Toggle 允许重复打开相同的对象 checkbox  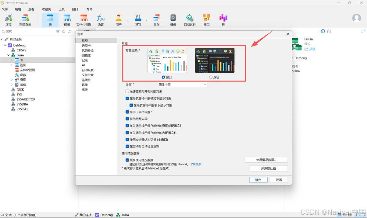tap(127, 91)
